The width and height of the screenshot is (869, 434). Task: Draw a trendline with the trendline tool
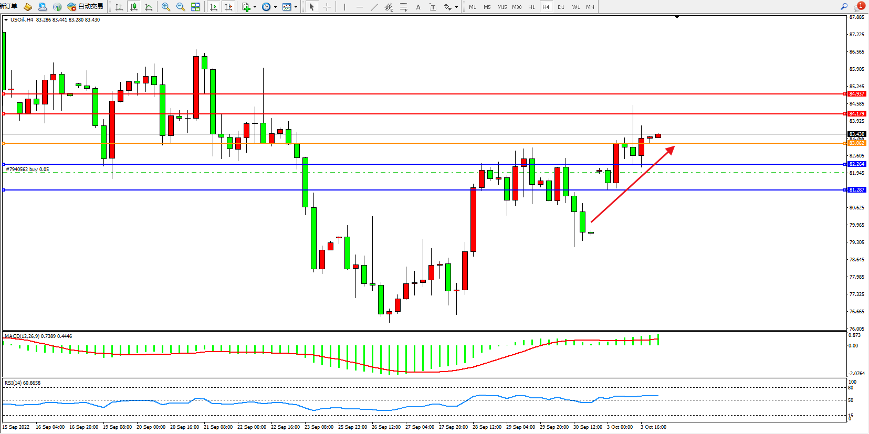(374, 7)
